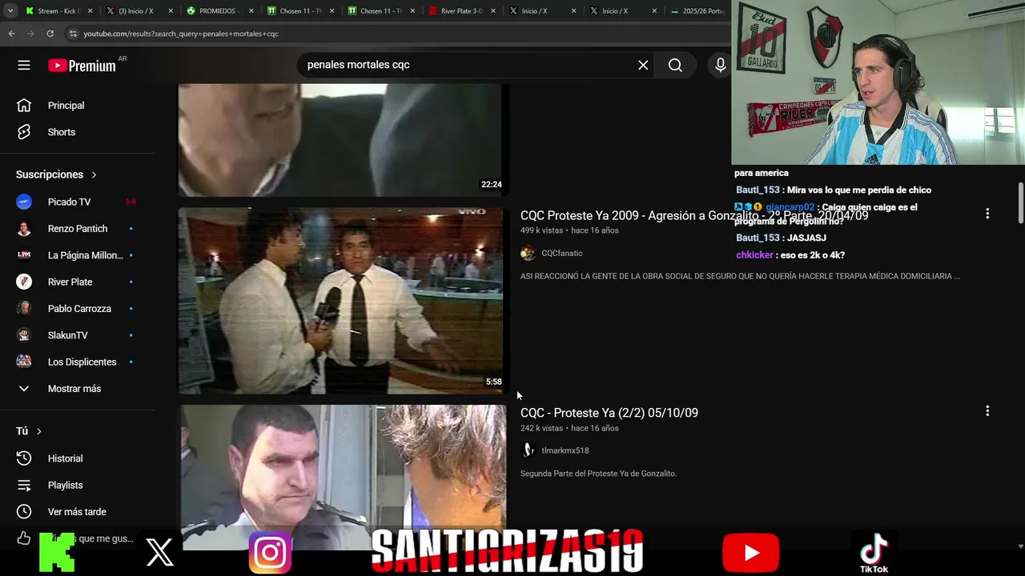Open options menu for Proteste Ya (2/2) video
Screen dimensions: 1025x576
point(987,411)
